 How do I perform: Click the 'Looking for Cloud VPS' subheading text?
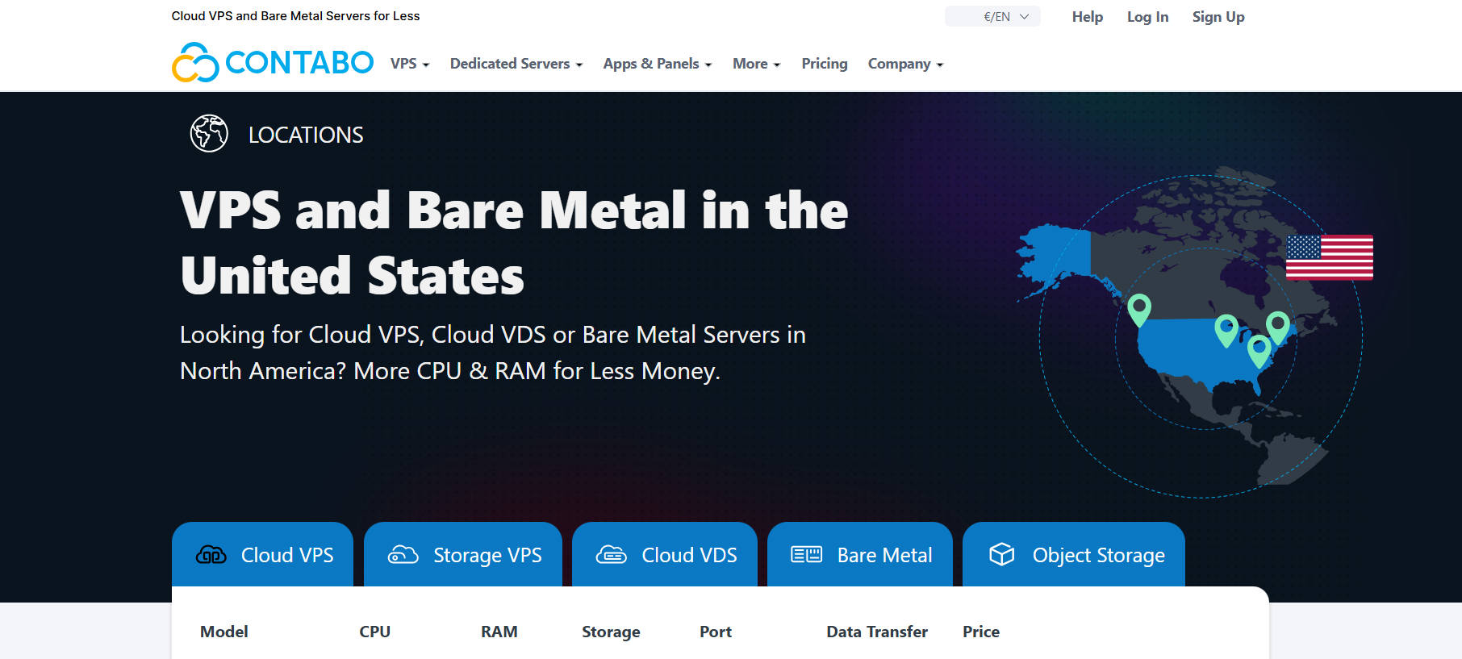[x=493, y=352]
